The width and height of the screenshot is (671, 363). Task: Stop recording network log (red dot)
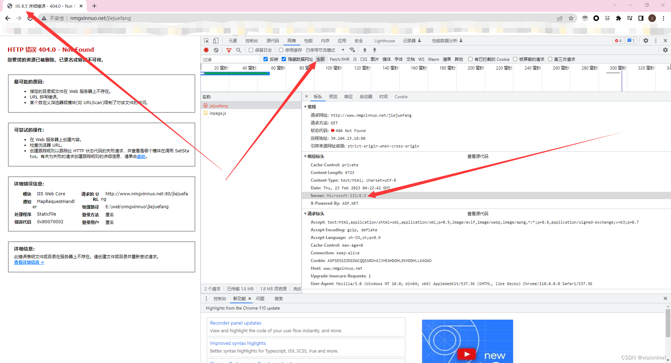click(206, 50)
